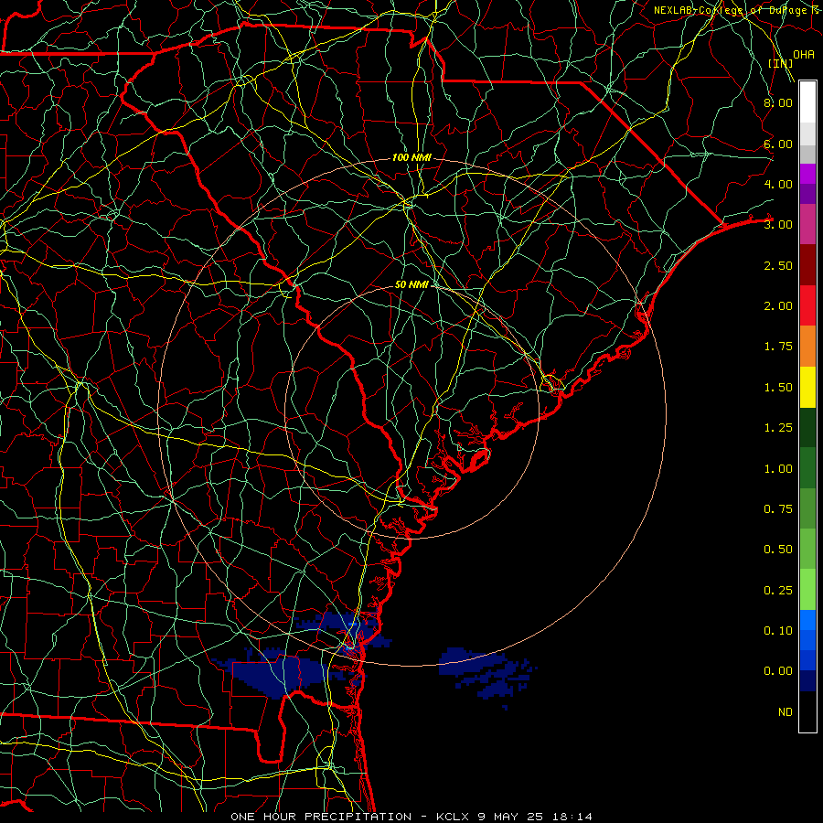This screenshot has width=823, height=823.
Task: Click the '1.25' legend value
Action: (x=778, y=428)
